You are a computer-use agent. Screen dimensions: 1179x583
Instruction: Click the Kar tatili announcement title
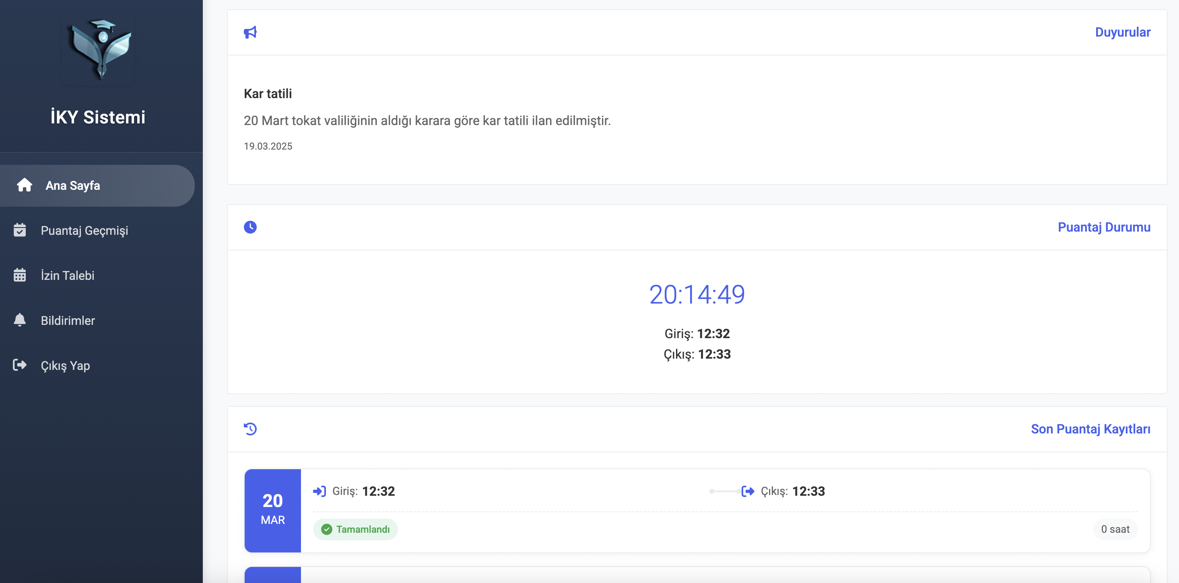268,94
